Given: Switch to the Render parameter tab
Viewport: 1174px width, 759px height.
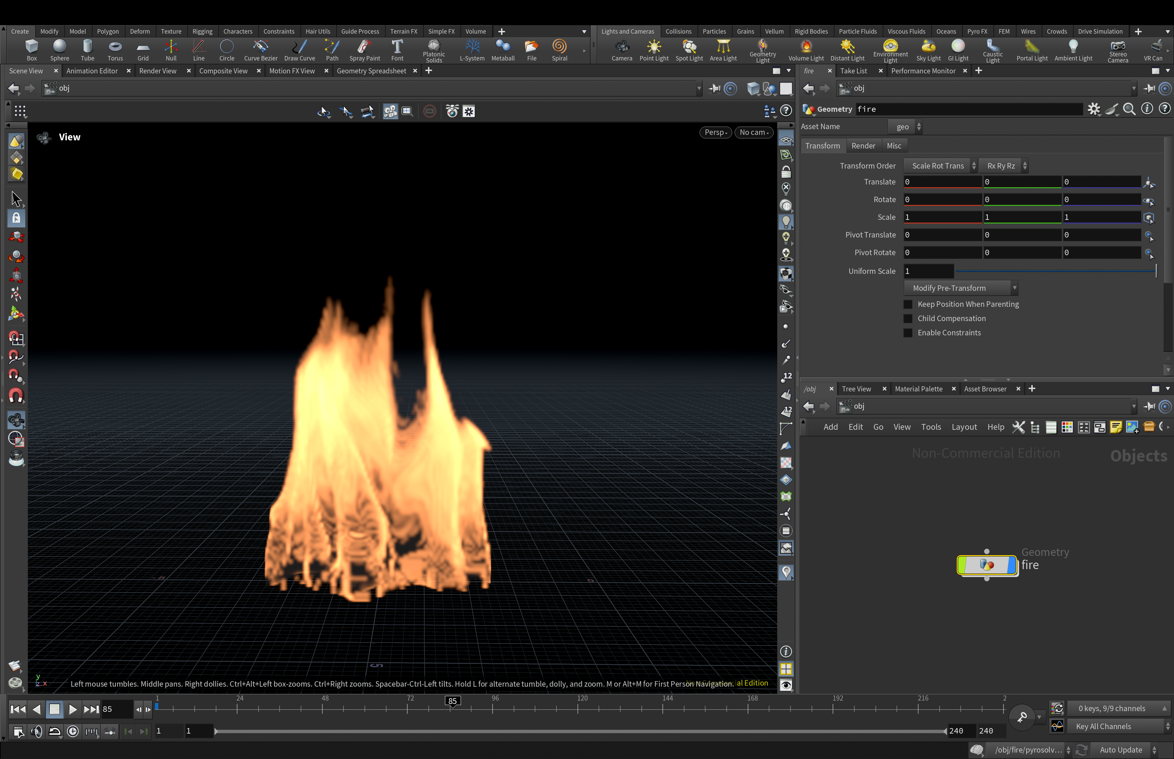Looking at the screenshot, I should 863,146.
